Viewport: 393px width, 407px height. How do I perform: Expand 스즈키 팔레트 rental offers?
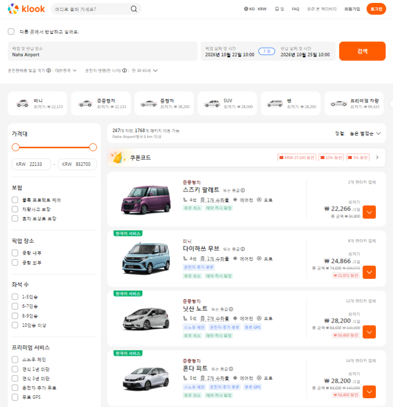pos(369,212)
